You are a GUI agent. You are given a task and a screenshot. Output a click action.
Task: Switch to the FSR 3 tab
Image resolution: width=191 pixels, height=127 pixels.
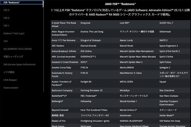tap(6, 10)
